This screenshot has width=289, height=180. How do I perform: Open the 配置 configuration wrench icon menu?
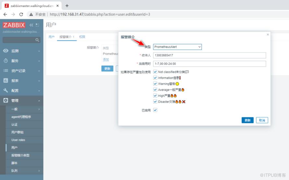(6, 90)
